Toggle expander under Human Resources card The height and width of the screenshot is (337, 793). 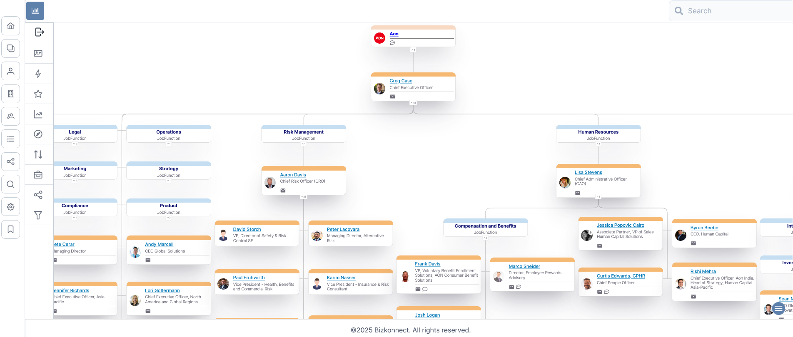[598, 144]
